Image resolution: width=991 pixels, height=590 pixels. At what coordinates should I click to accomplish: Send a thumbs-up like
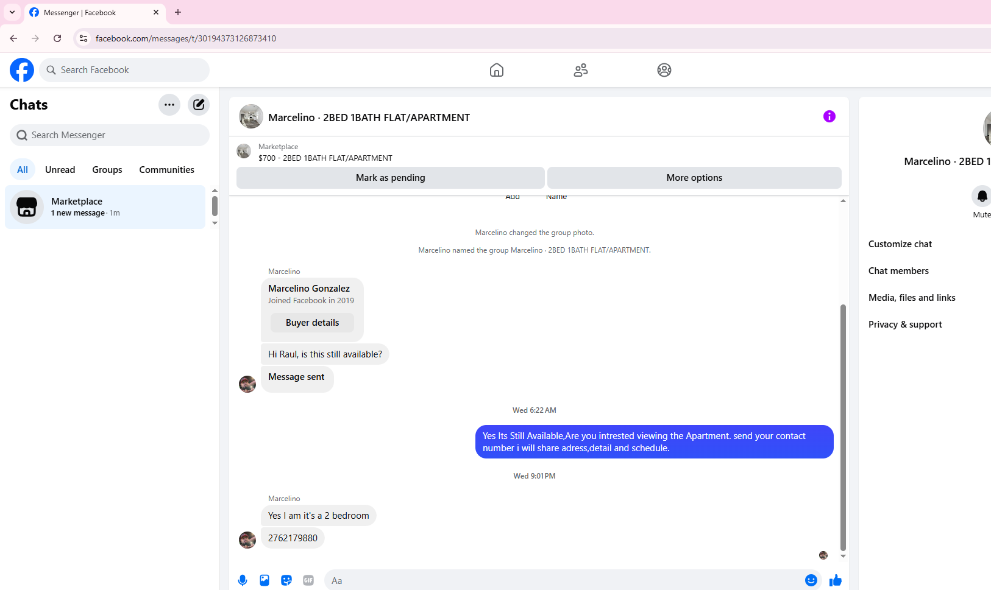tap(836, 580)
